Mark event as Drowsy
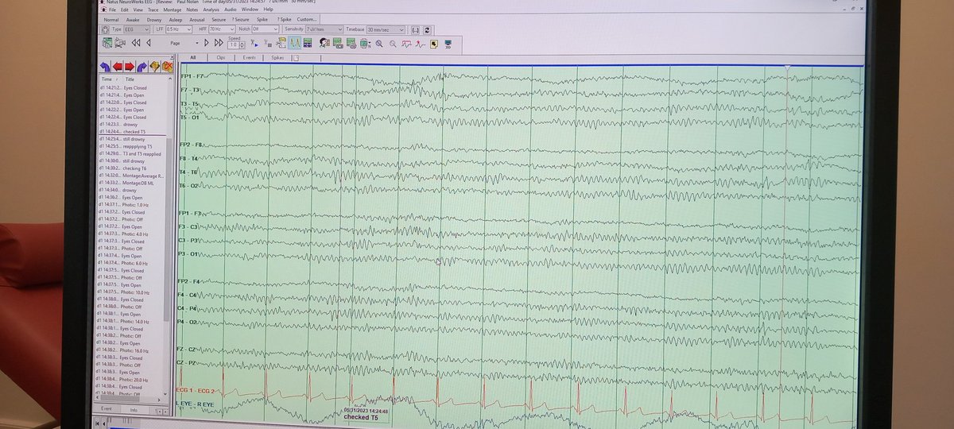The image size is (954, 429). 156,18
